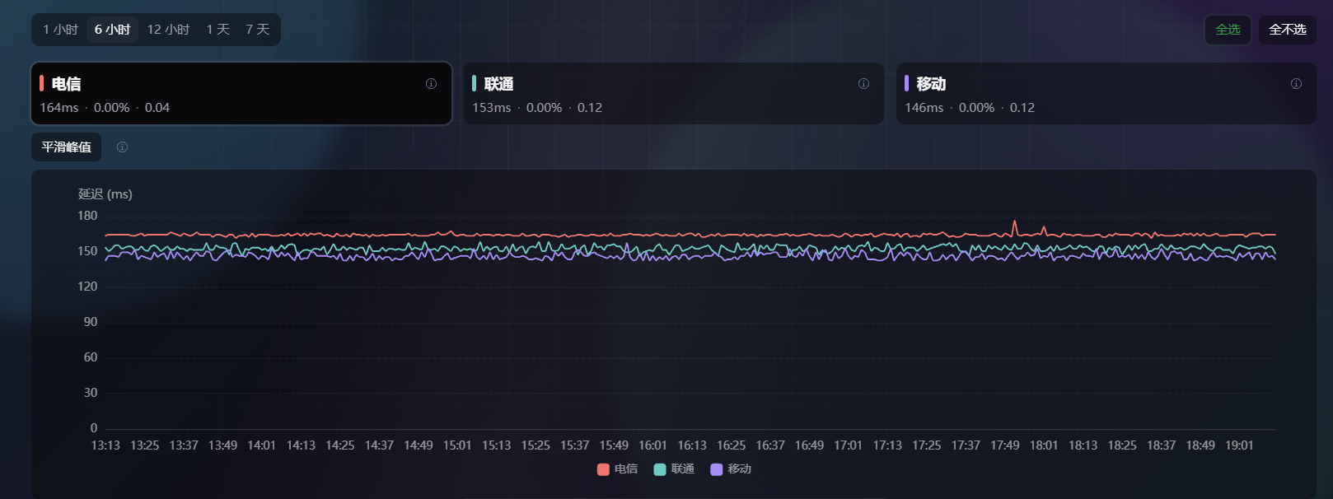1333x499 pixels.
Task: Switch time range to 6 小时
Action: [x=112, y=30]
